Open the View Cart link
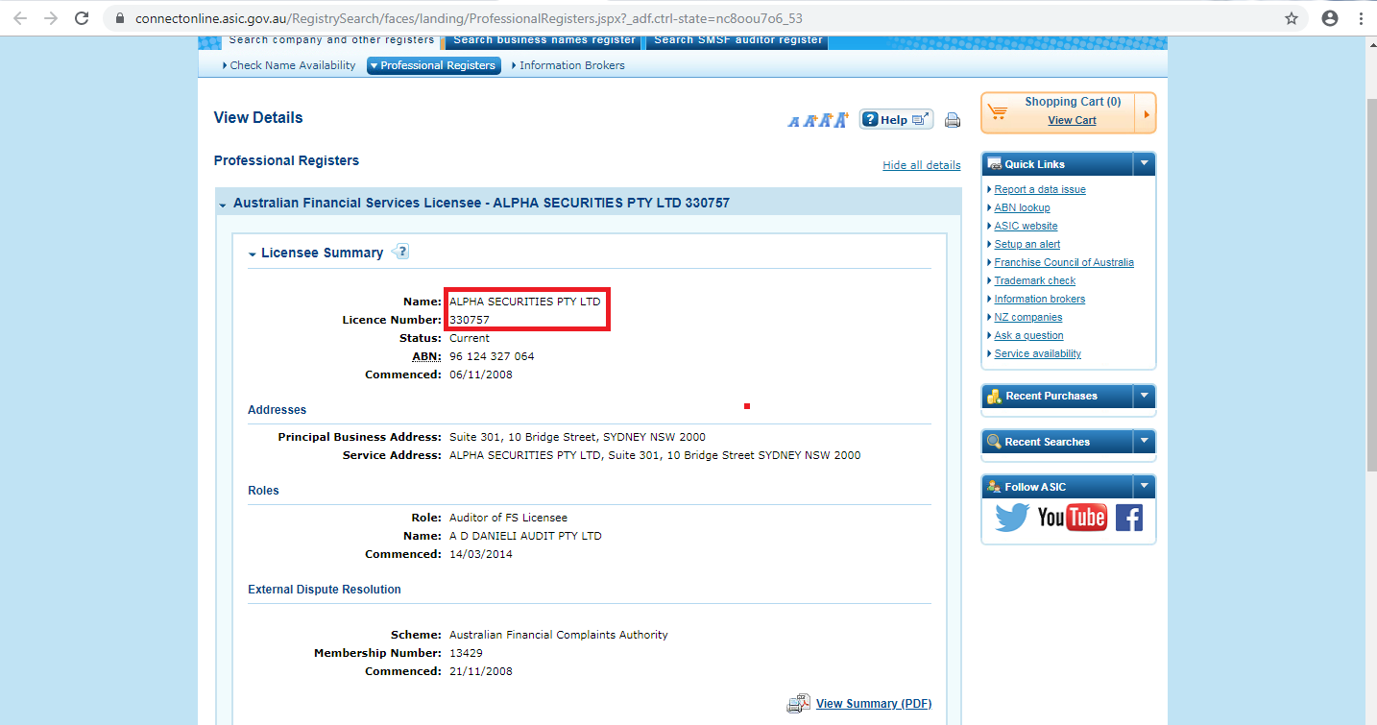 (x=1072, y=120)
